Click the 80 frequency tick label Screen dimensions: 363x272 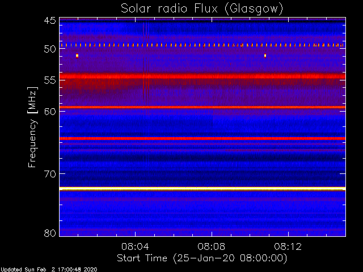[x=50, y=233]
